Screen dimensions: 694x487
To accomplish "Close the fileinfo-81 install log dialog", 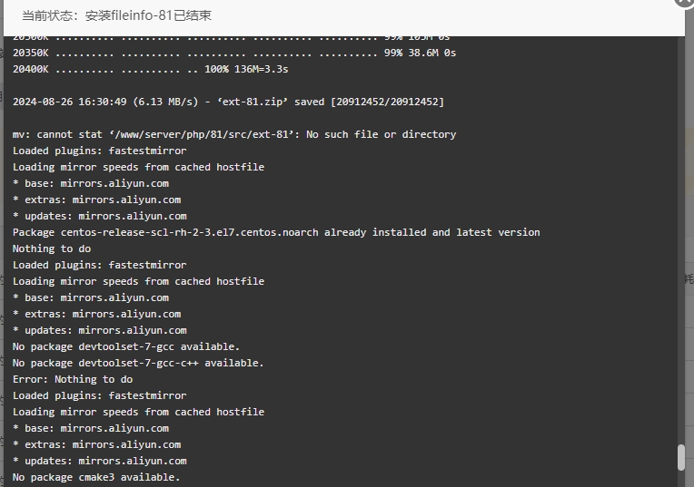I will (686, 2).
